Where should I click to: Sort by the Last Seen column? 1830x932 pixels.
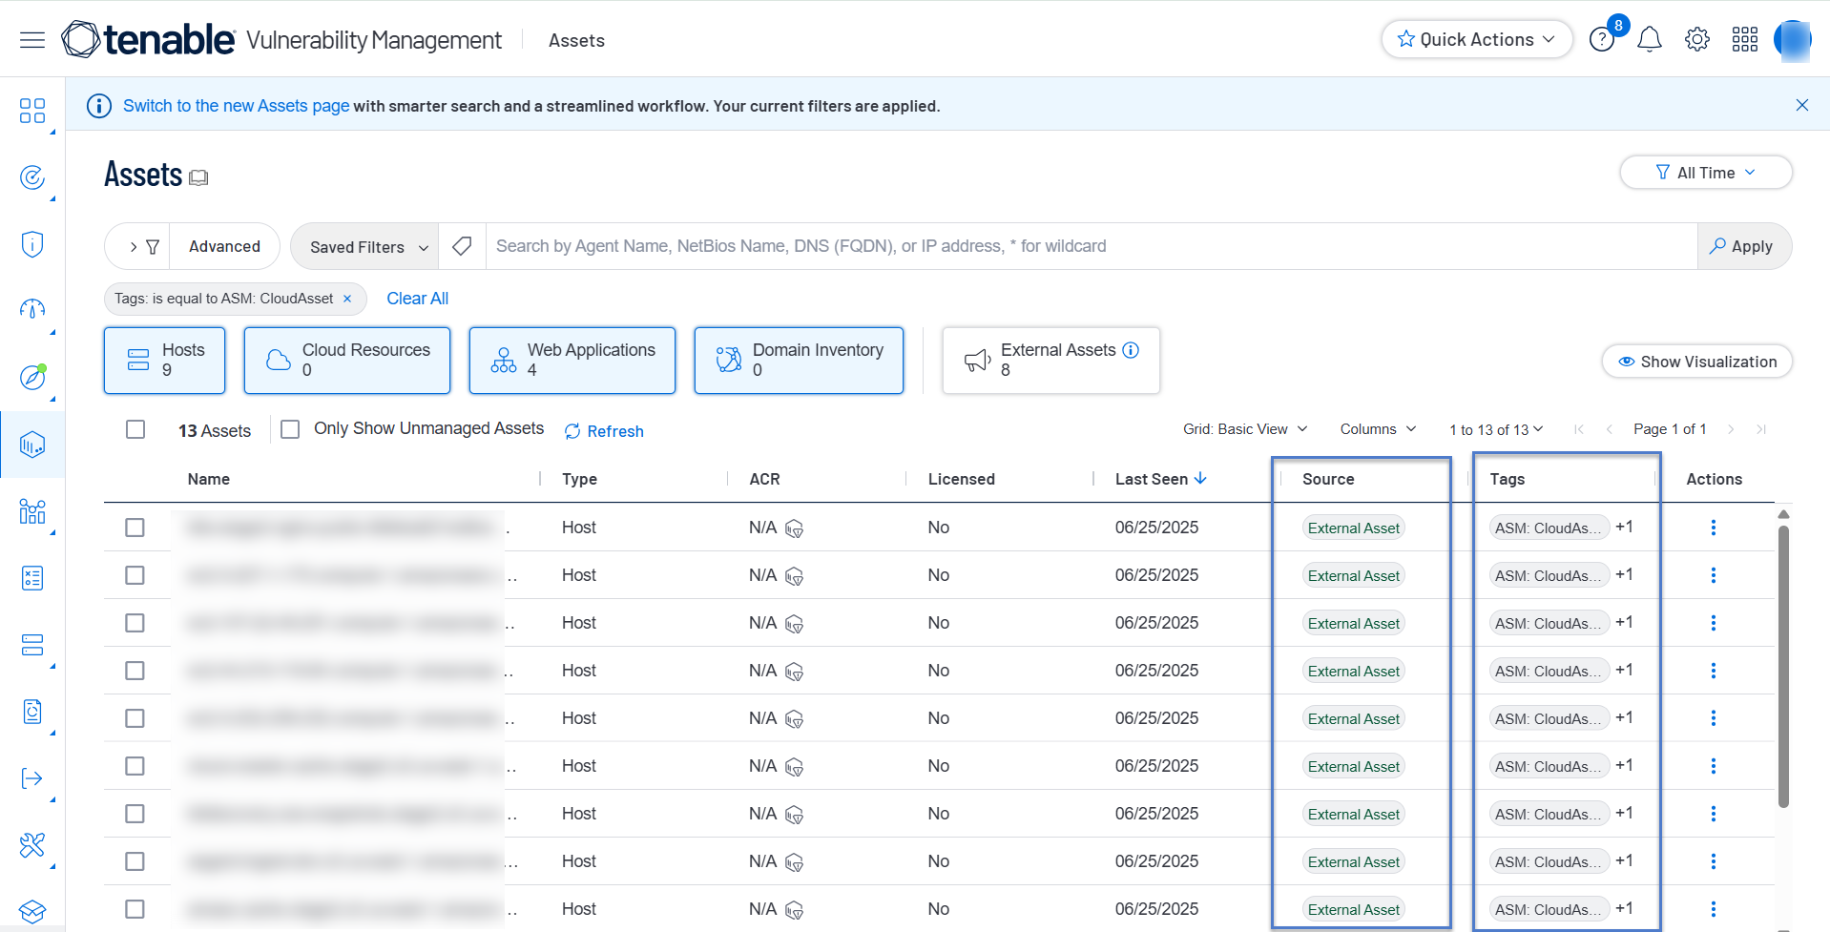pyautogui.click(x=1161, y=479)
